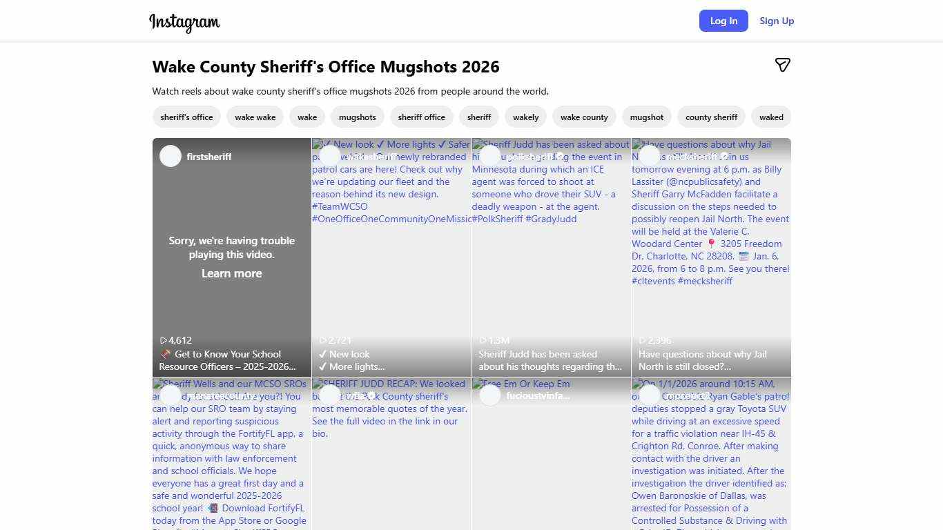Select the county sheriff tag
Viewport: 943px width, 530px height.
[x=711, y=117]
